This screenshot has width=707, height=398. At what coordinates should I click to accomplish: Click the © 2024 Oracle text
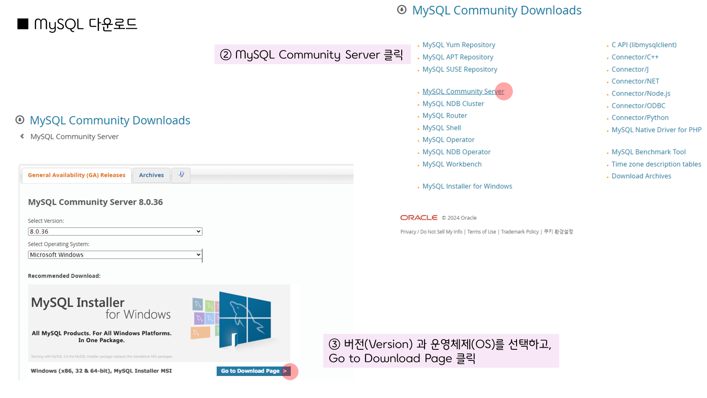(x=459, y=218)
